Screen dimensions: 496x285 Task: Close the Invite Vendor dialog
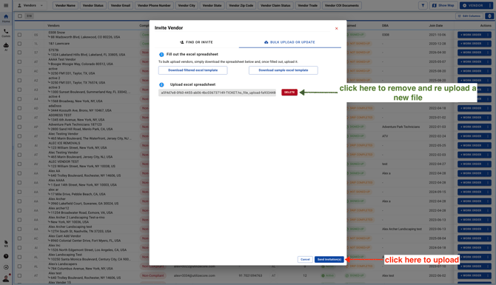[336, 28]
